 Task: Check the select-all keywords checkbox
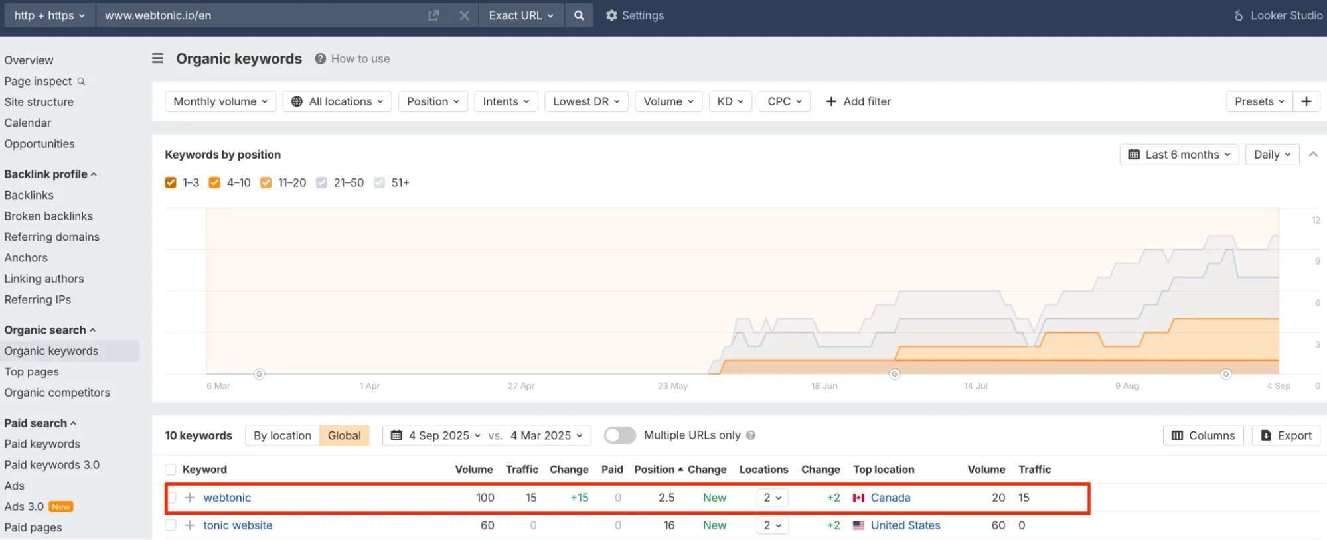tap(171, 470)
